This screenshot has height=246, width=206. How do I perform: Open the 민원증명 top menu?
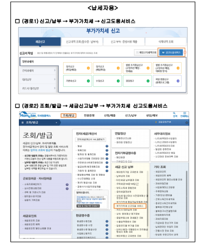click(x=89, y=116)
